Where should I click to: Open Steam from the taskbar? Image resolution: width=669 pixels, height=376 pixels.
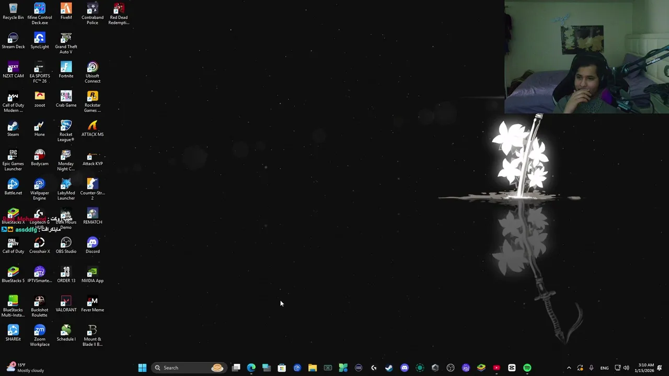[389, 368]
